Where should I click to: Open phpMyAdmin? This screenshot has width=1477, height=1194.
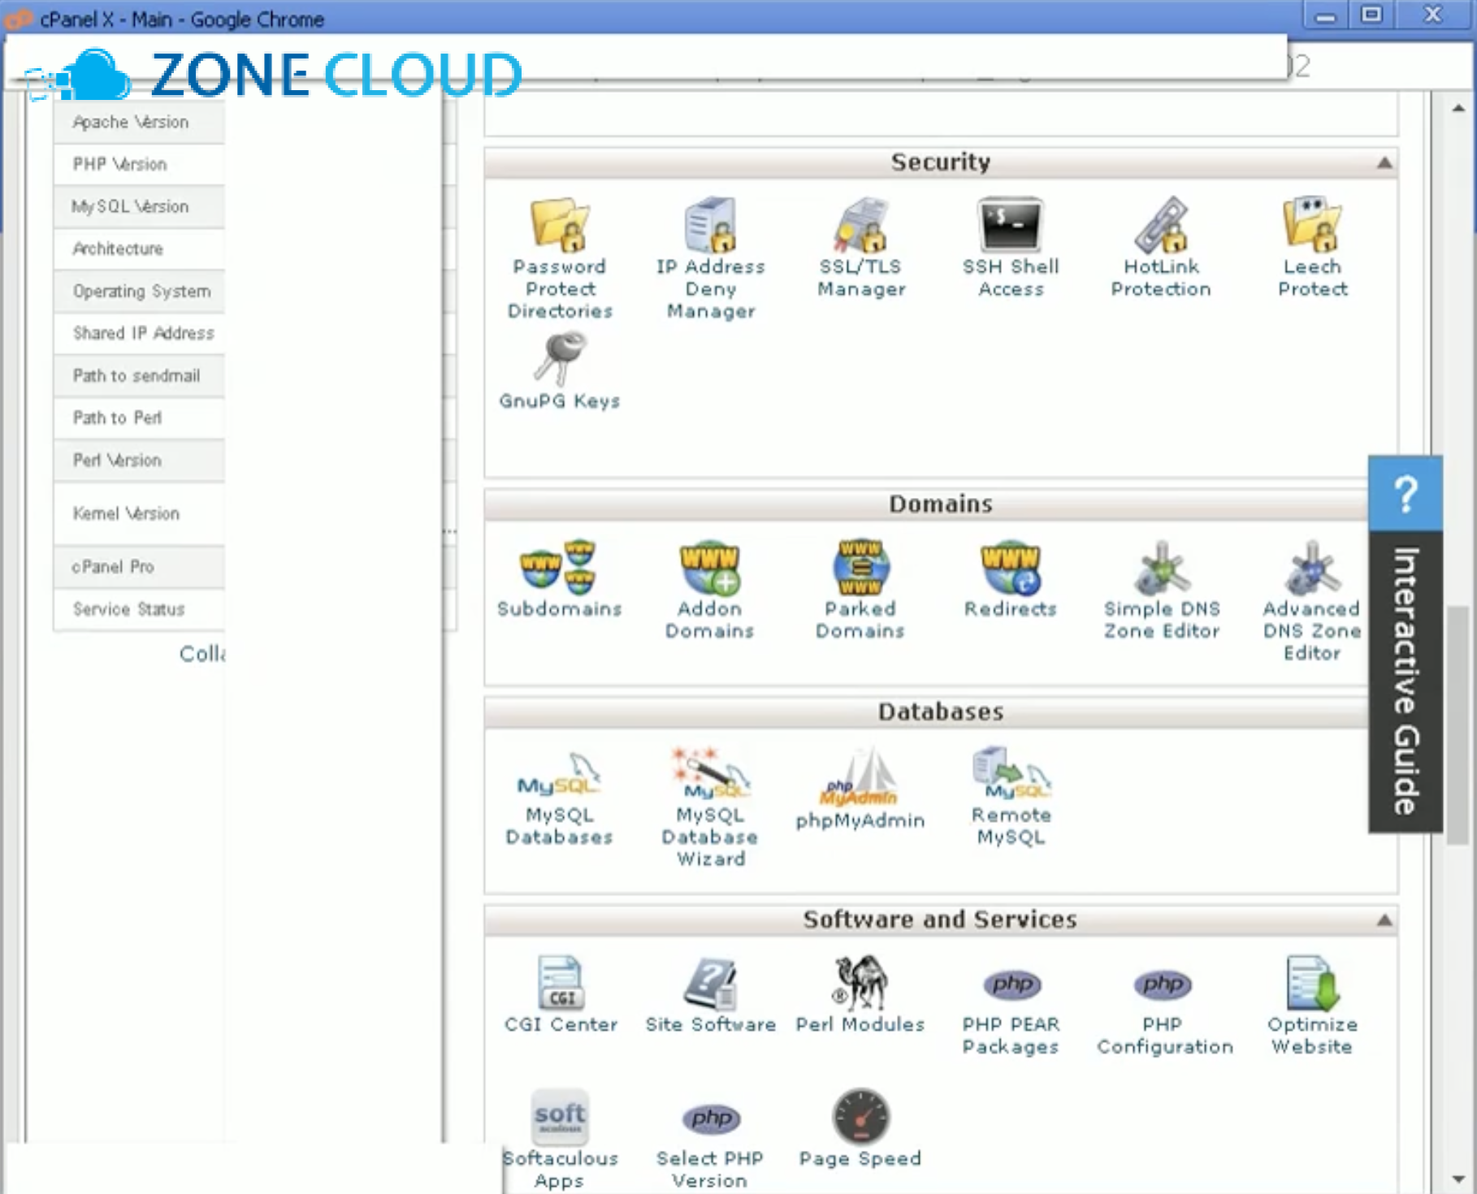(860, 790)
